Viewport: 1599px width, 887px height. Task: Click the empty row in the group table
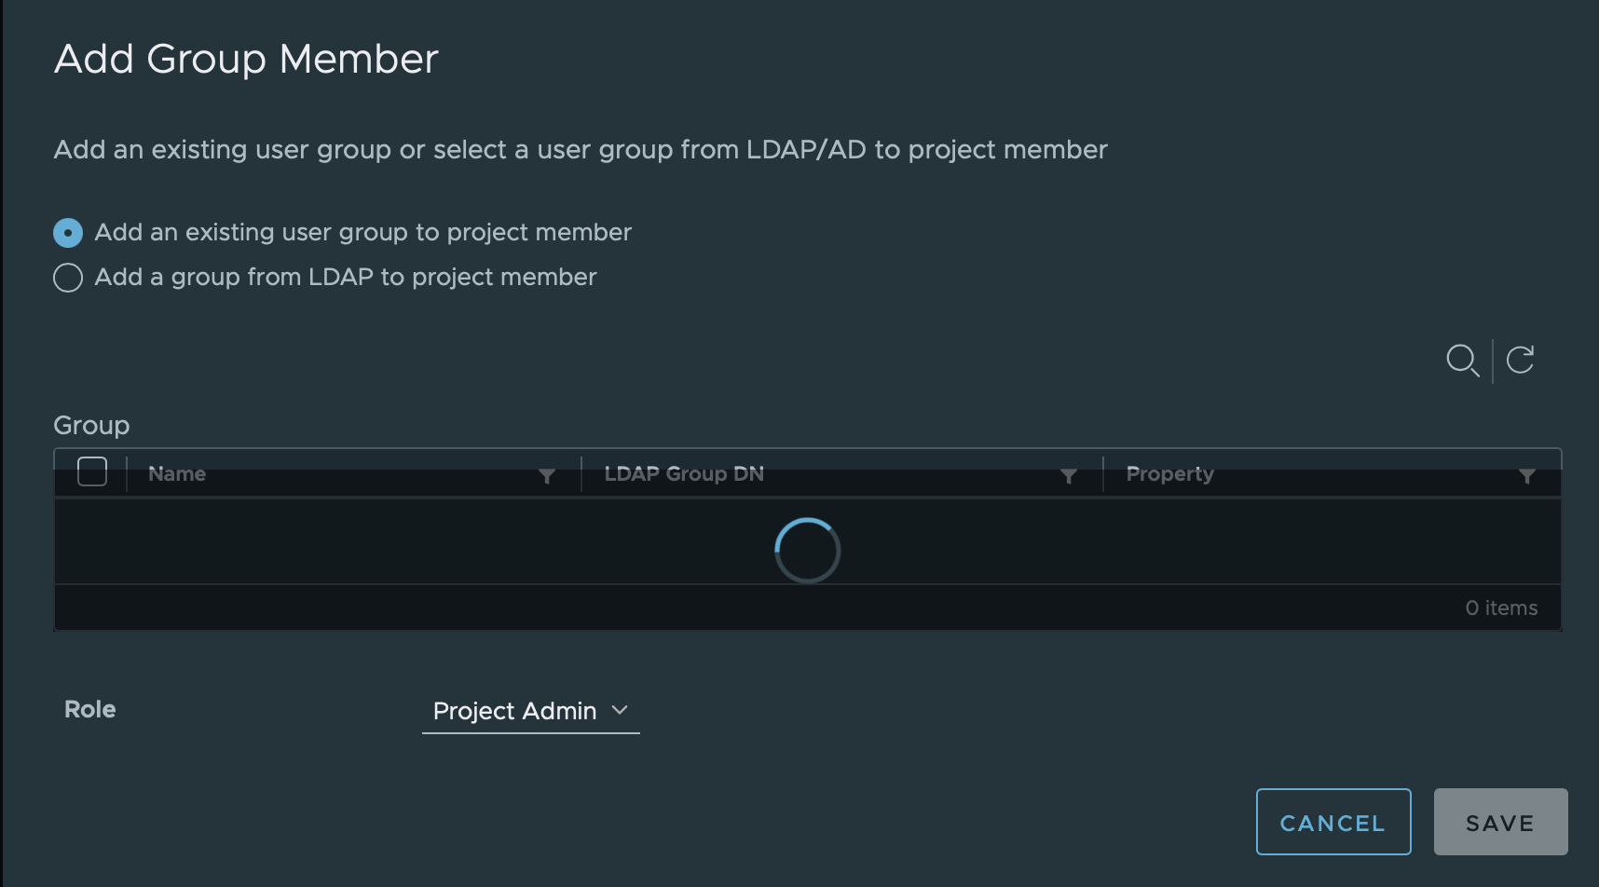(373, 550)
